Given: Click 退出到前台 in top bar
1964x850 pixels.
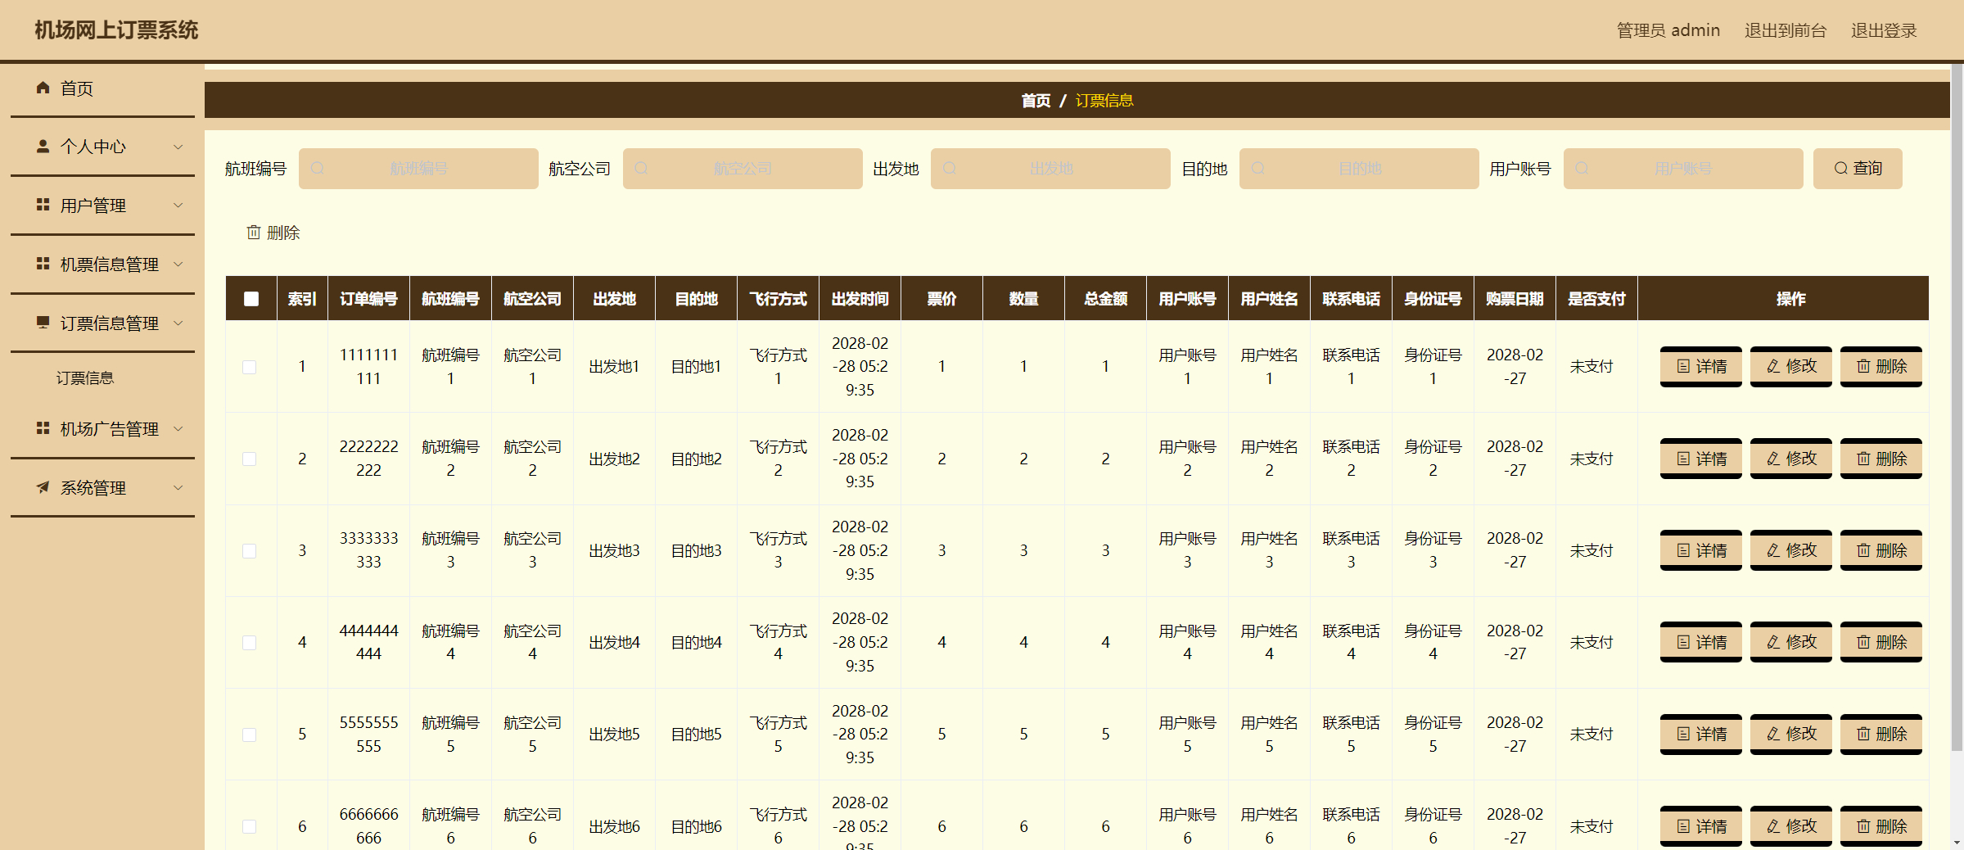Looking at the screenshot, I should click(1786, 30).
